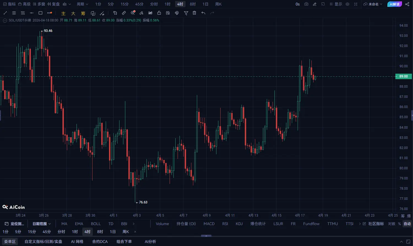Open 社区指标 community indicators
Viewport: 413px width, 246px height.
[x=373, y=224]
